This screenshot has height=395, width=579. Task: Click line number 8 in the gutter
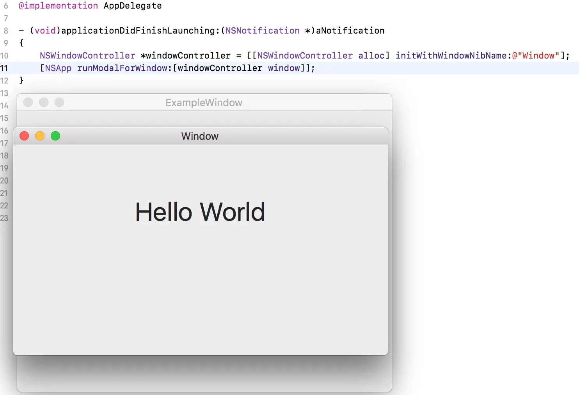[x=6, y=30]
